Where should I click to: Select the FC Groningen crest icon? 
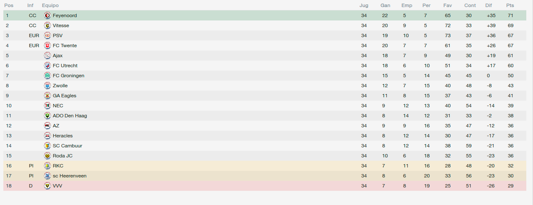coord(47,76)
